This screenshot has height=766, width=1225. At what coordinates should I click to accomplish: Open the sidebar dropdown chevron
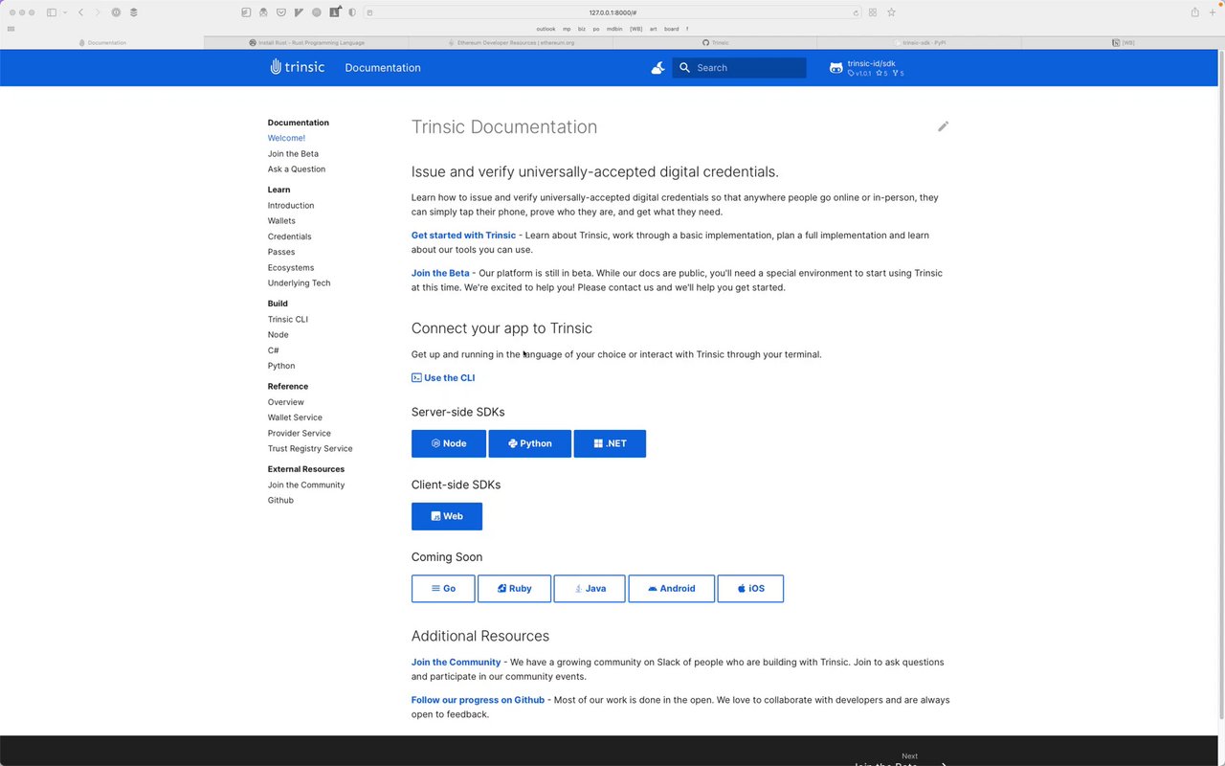[x=65, y=12]
